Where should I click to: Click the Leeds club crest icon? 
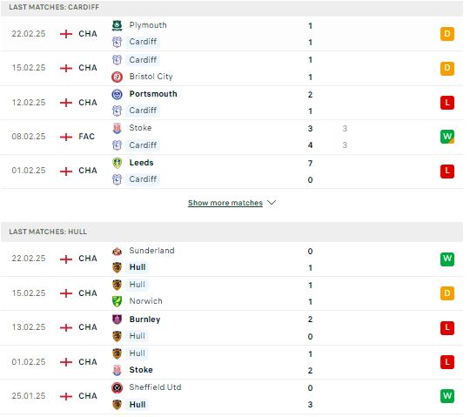click(x=117, y=163)
